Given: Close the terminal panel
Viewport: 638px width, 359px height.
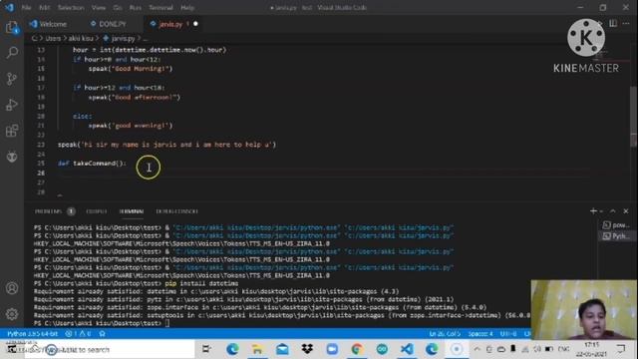Looking at the screenshot, I should click(626, 210).
